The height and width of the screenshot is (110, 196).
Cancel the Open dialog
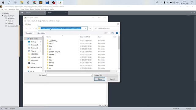coord(112,79)
